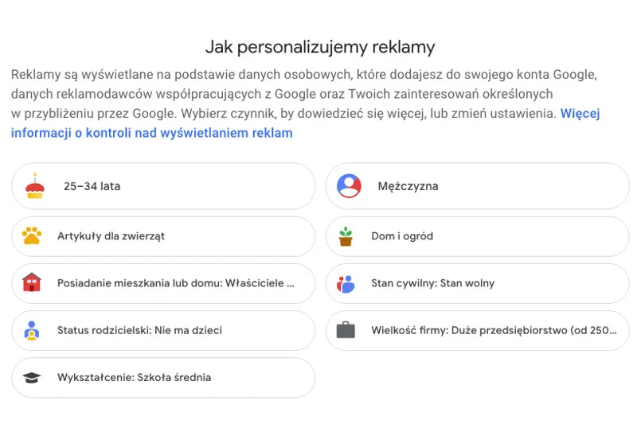Click the red house icon
The width and height of the screenshot is (637, 424).
pyautogui.click(x=32, y=282)
